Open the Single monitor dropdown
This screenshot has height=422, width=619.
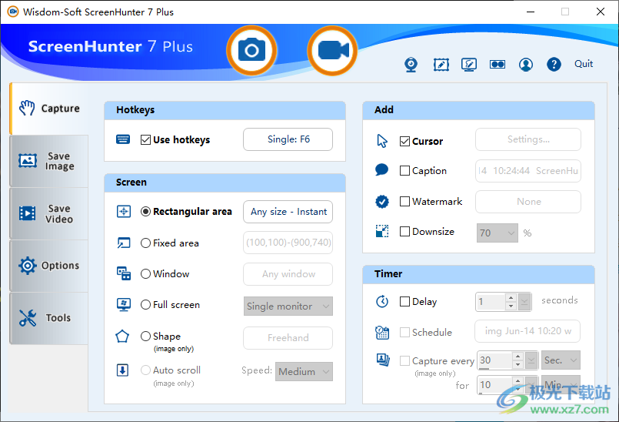[x=288, y=306]
